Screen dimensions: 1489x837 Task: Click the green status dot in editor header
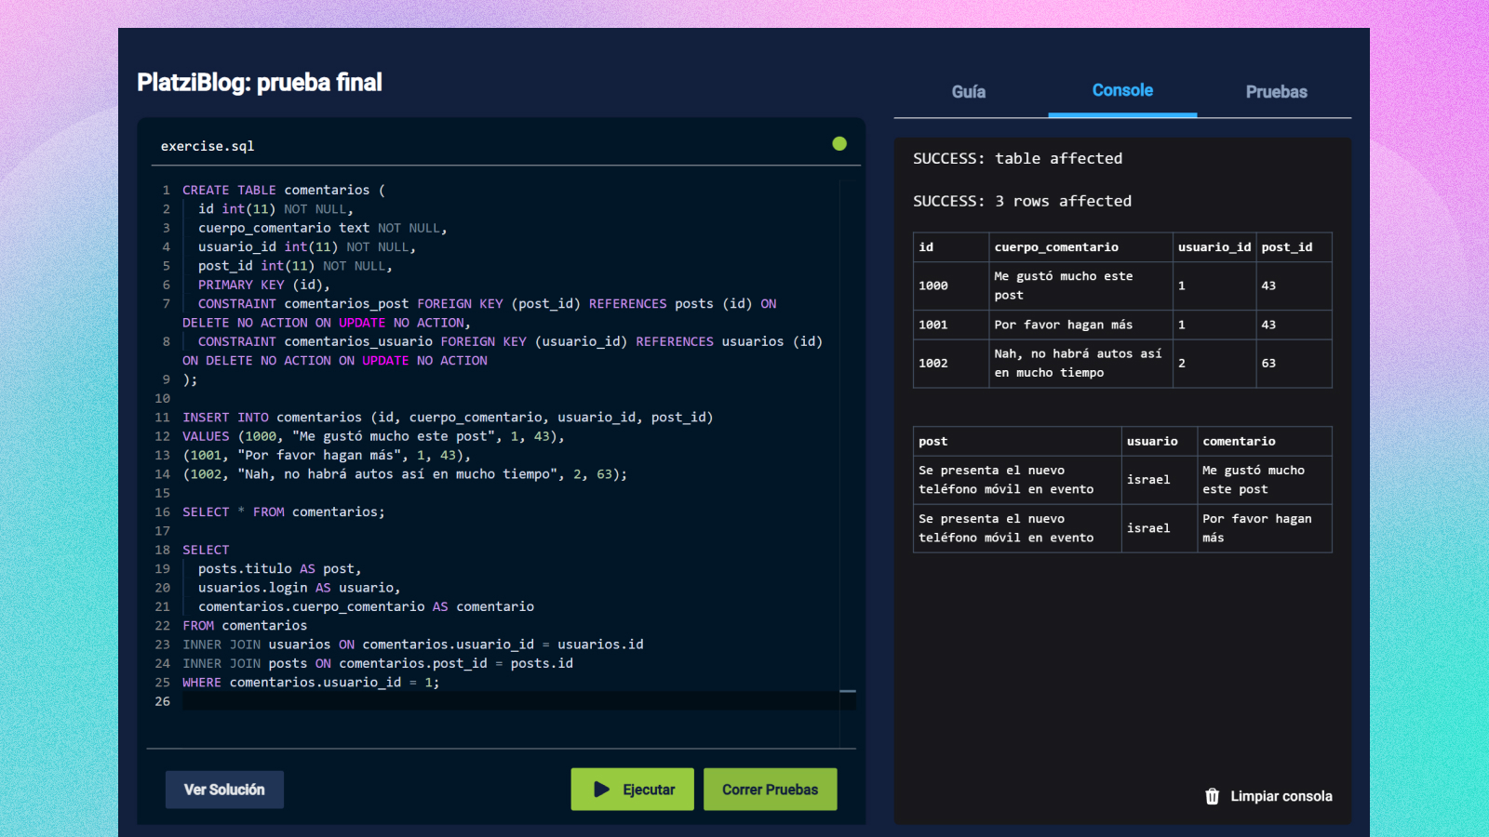(839, 144)
